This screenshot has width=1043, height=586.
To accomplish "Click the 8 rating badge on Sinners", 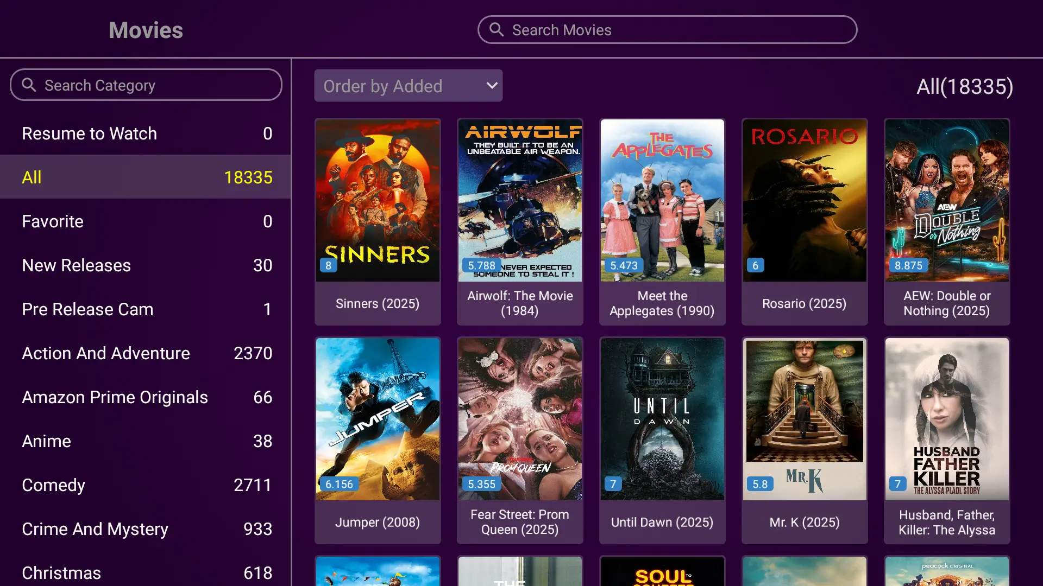I will 328,265.
